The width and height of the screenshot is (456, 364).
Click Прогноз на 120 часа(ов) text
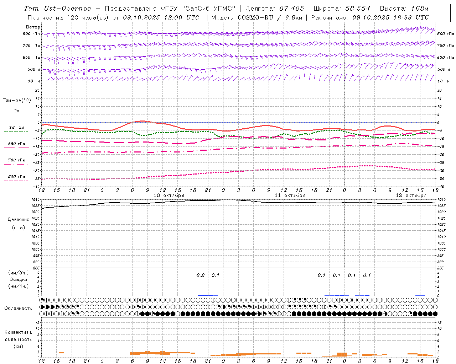[69, 17]
